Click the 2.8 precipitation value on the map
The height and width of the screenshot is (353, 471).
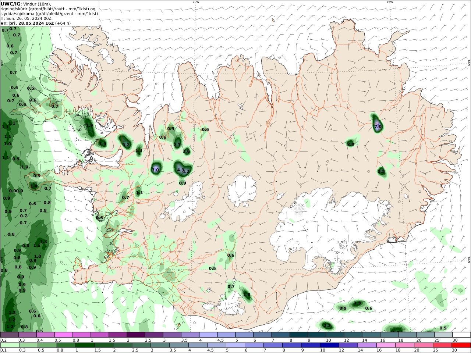tap(186, 151)
